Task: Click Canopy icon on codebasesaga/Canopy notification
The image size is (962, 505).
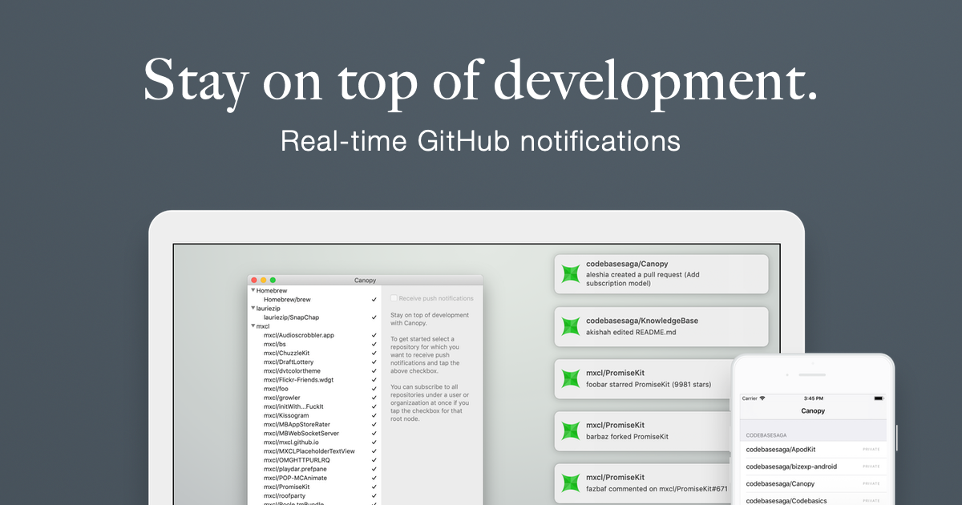Action: (x=570, y=274)
